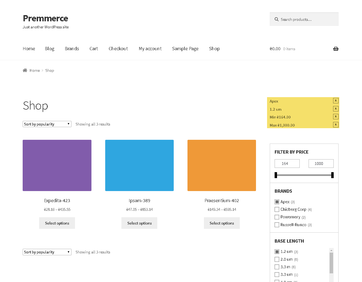Viewport: 362px width, 282px height.
Task: Tick the Russell-Runco checkbox
Action: pos(277,225)
